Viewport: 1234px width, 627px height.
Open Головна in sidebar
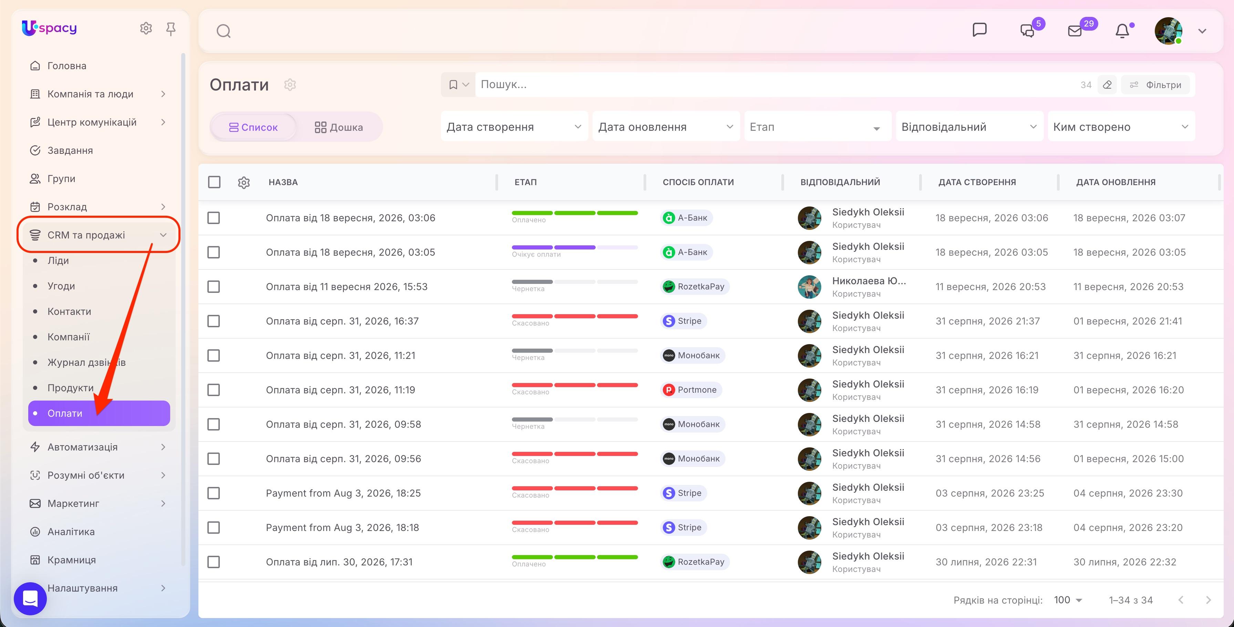[67, 66]
